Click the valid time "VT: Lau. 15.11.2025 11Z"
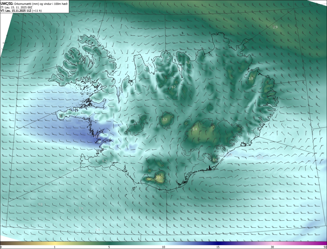Viewport: 327px width, 249px height. (x=16, y=11)
